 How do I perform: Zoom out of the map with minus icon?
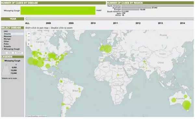pos(29,37)
